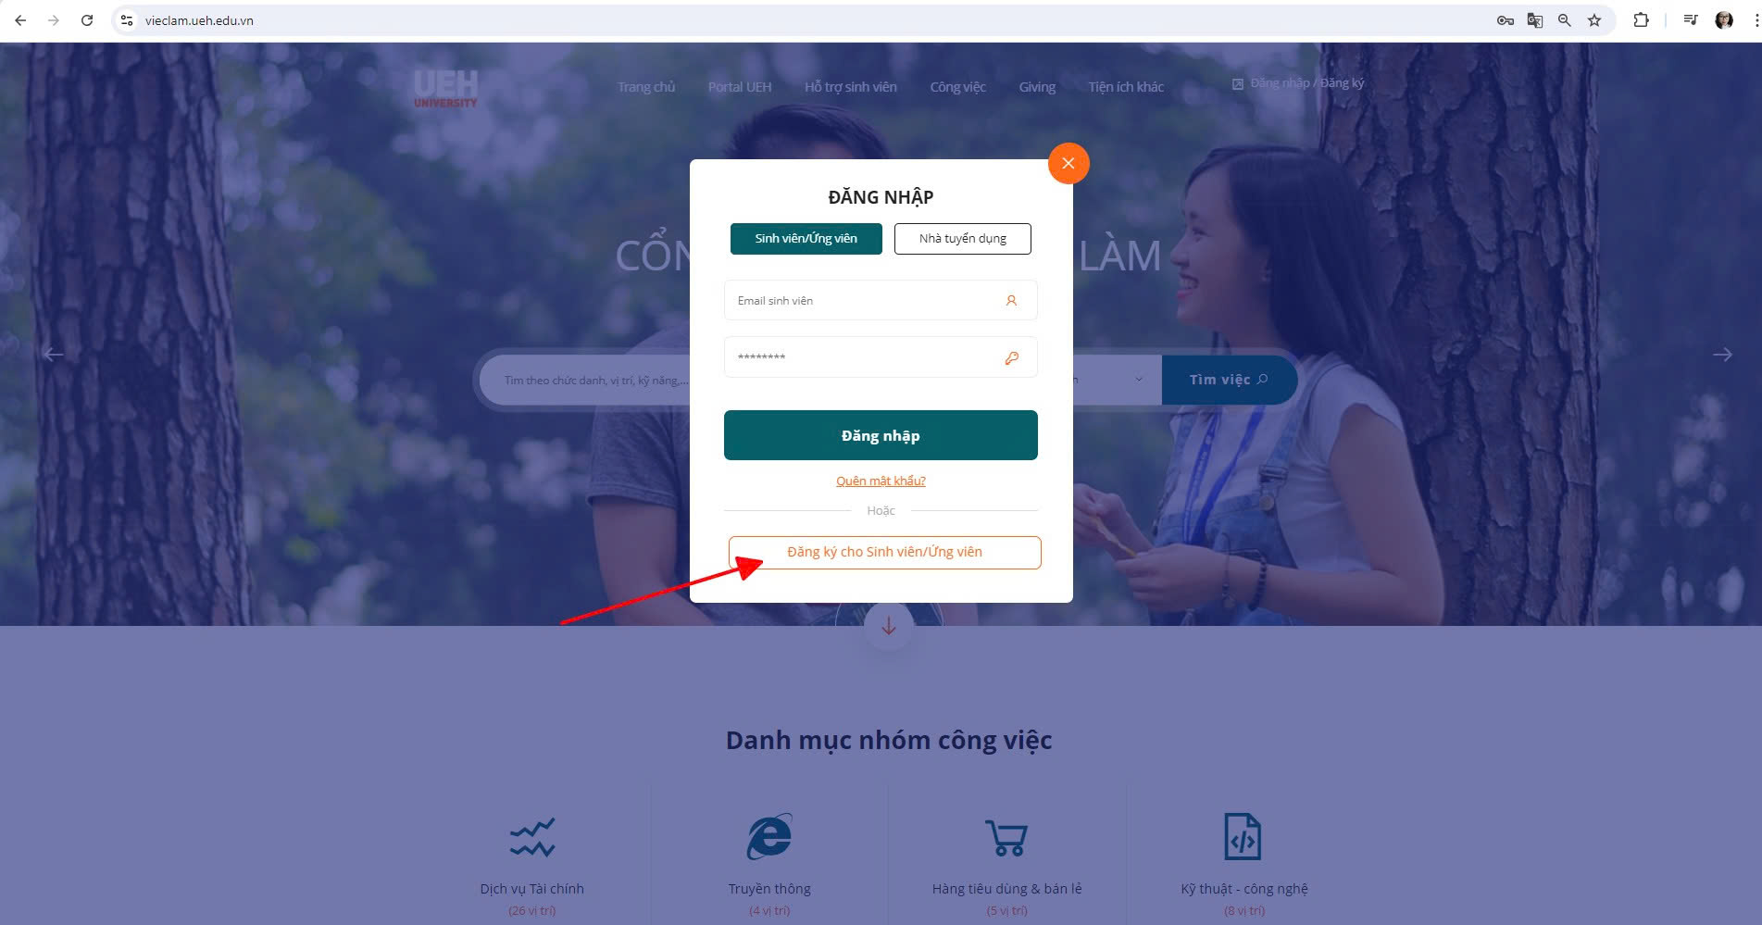Bookmark this page with star icon
The image size is (1762, 925).
tap(1594, 20)
